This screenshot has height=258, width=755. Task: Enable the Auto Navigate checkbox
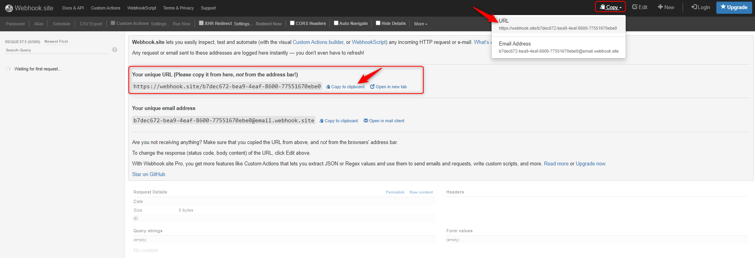point(336,23)
